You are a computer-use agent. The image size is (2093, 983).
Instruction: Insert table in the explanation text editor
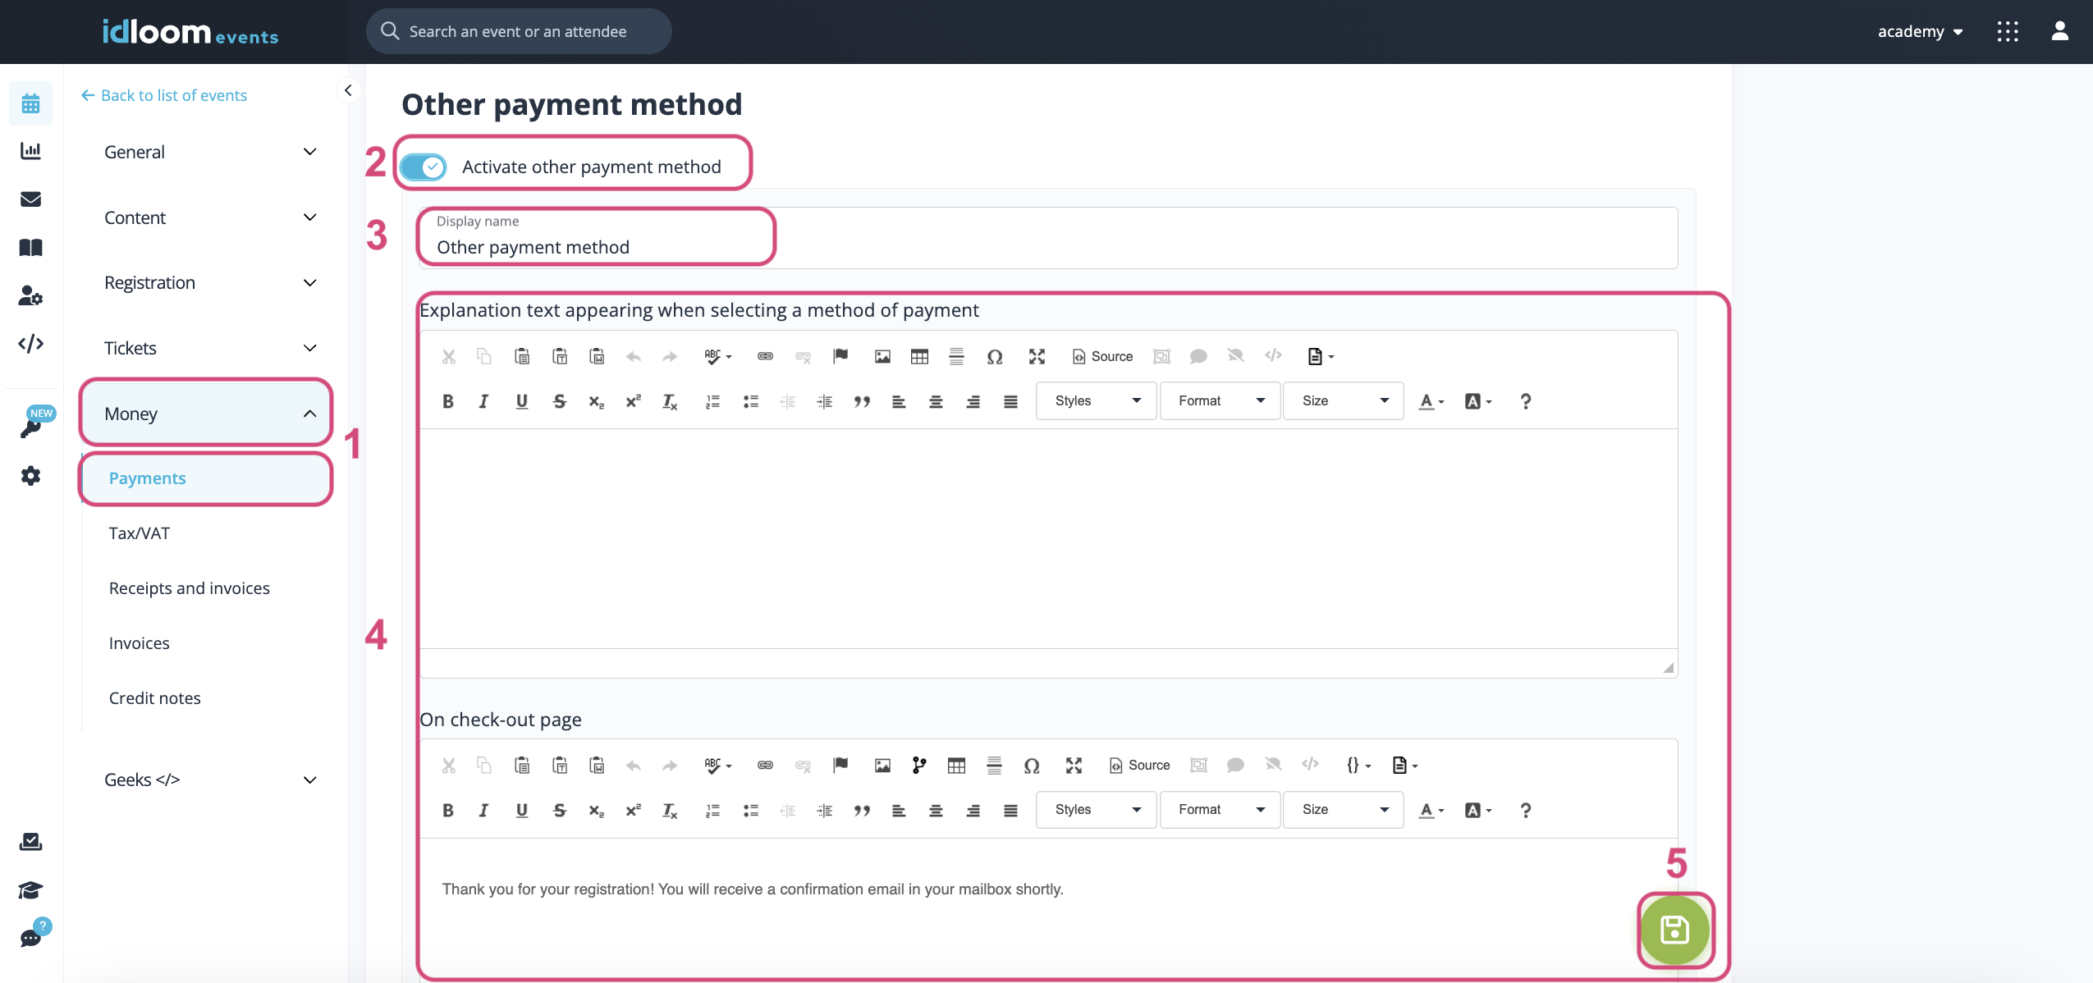(919, 356)
